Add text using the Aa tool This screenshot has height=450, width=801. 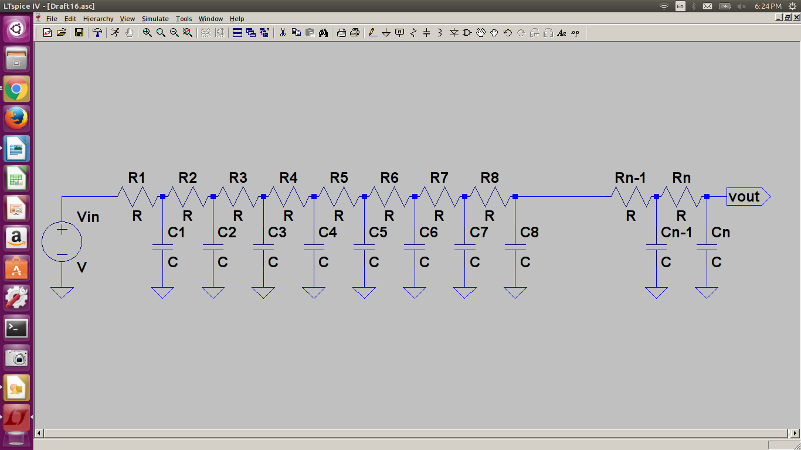tap(562, 33)
